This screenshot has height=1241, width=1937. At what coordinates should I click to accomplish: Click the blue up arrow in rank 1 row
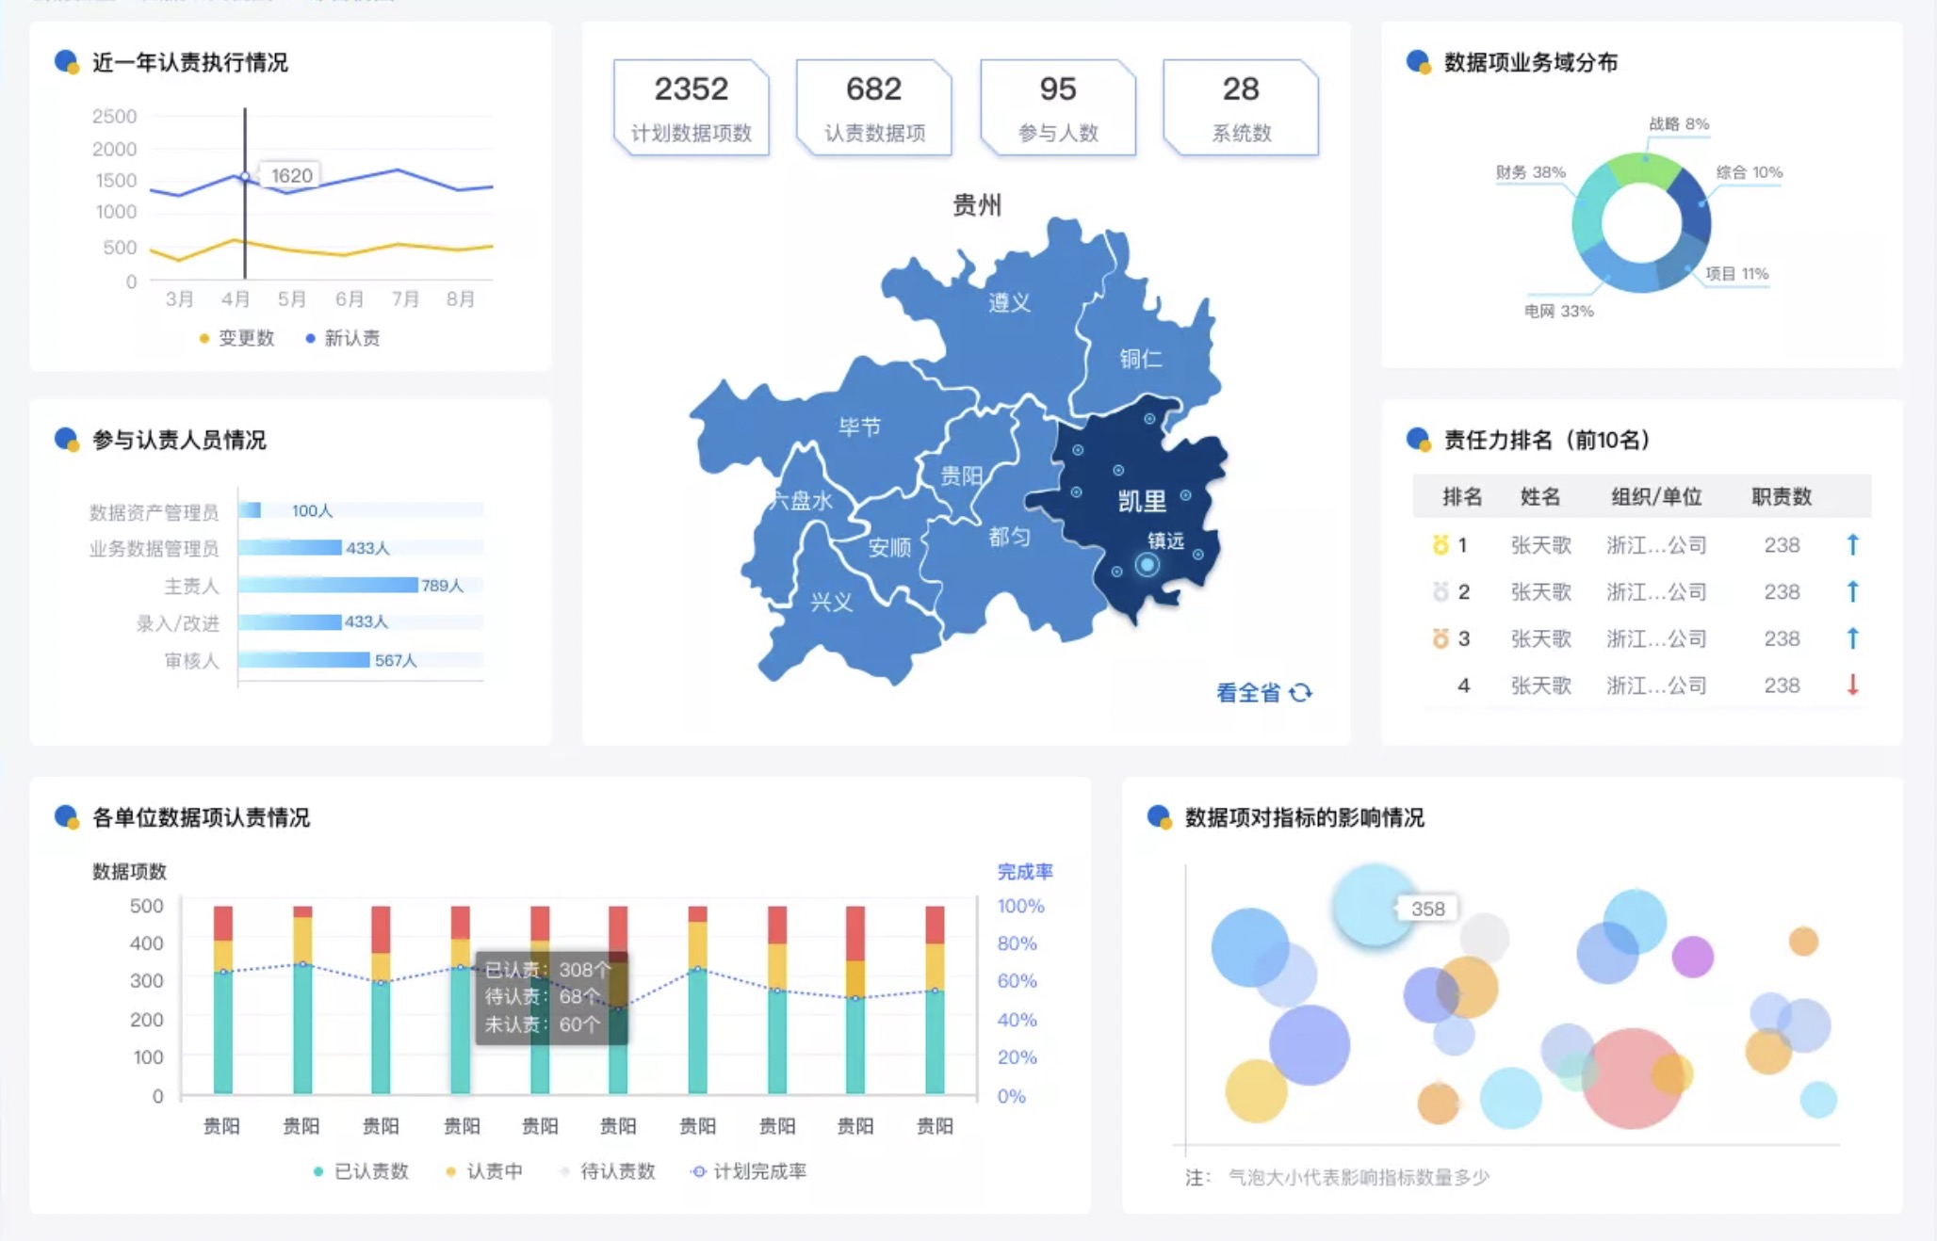[1852, 544]
